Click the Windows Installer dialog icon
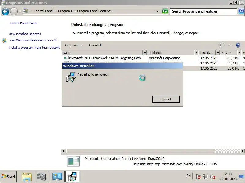245x183 pixels. tap(71, 77)
